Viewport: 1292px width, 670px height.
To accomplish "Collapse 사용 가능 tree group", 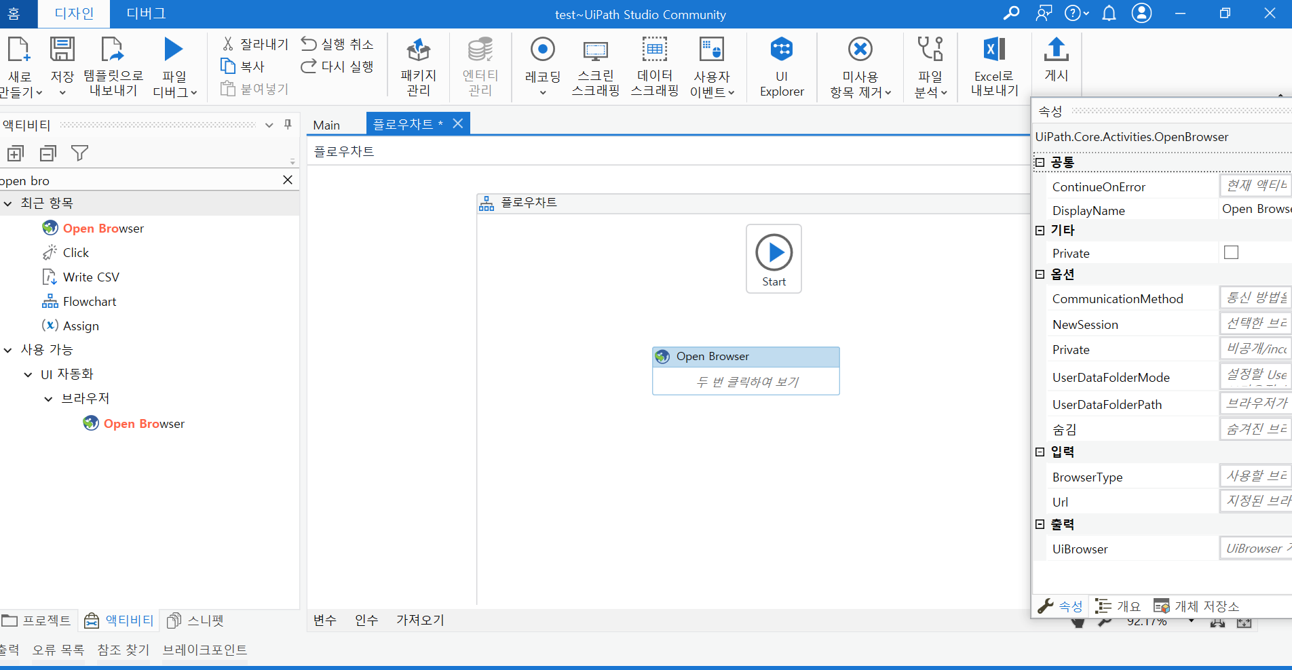I will (x=8, y=350).
